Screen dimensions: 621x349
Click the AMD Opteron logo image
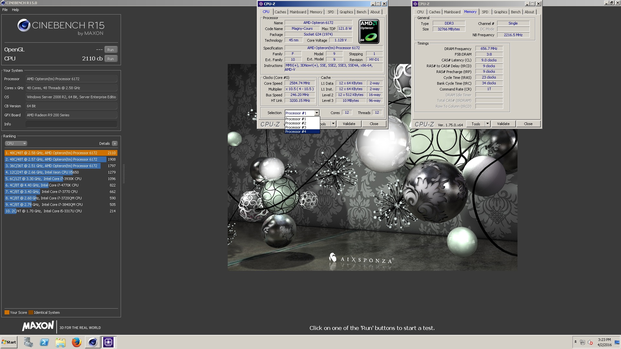pyautogui.click(x=369, y=31)
